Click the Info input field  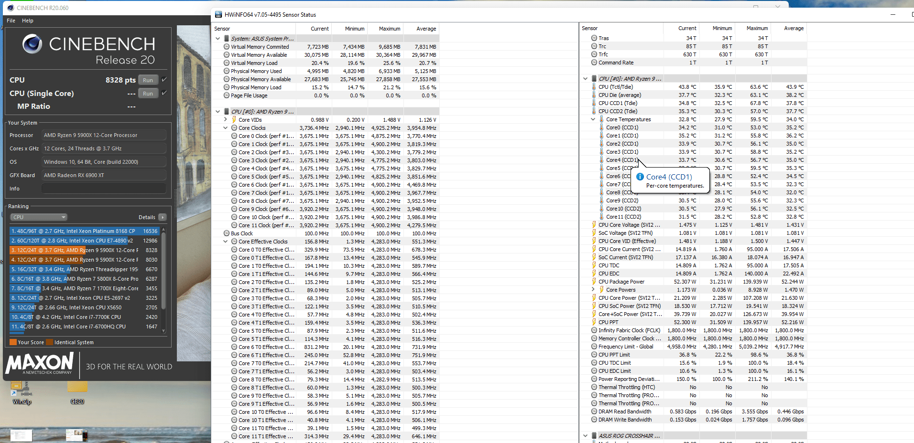click(104, 189)
